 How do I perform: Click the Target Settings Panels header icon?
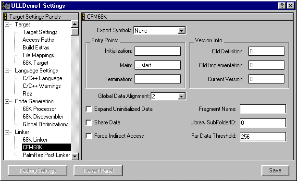6,17
